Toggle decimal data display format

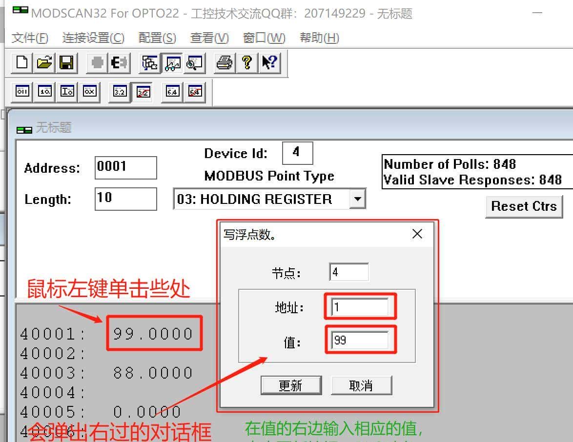(44, 91)
